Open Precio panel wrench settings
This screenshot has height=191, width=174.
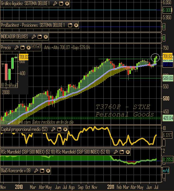(x=17, y=47)
